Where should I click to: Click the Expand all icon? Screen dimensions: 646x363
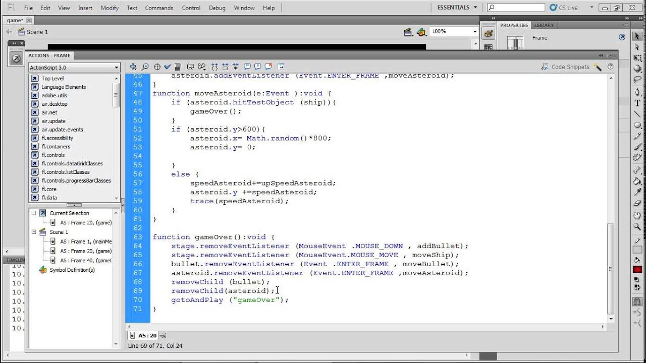click(x=236, y=67)
